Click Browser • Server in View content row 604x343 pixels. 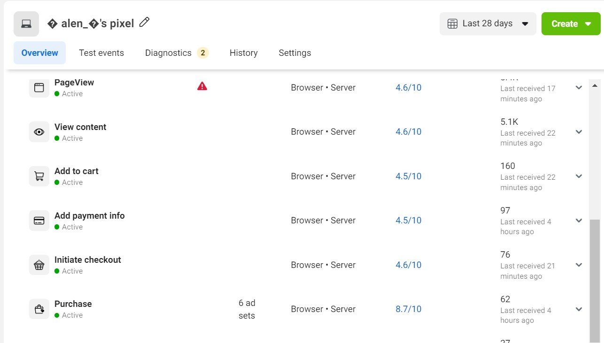coord(323,132)
